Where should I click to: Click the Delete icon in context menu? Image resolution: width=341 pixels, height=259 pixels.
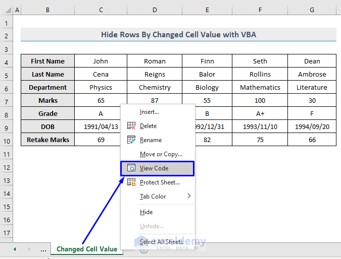(x=131, y=126)
